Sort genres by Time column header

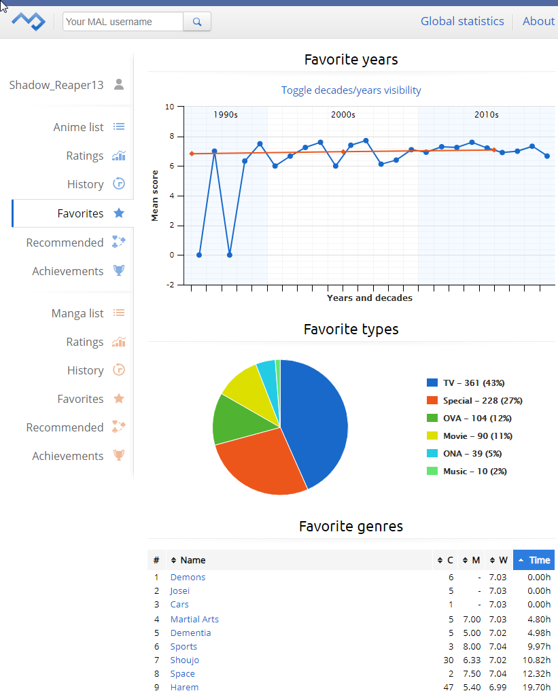pos(534,561)
